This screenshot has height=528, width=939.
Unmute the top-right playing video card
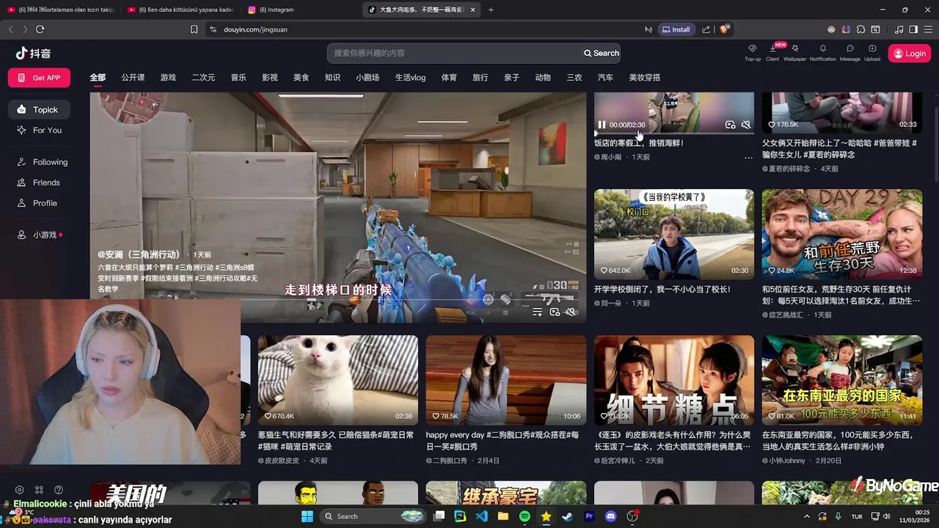(746, 125)
